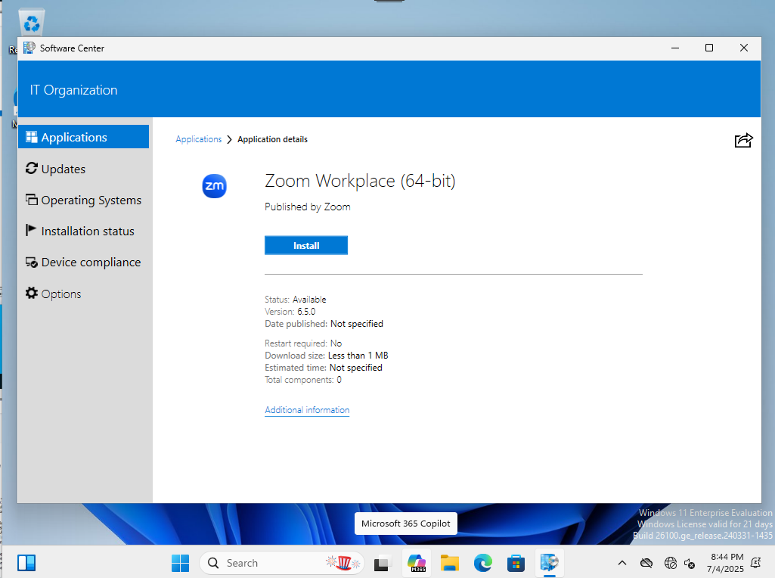Go back via Applications breadcrumb link
Image resolution: width=775 pixels, height=578 pixels.
point(199,139)
